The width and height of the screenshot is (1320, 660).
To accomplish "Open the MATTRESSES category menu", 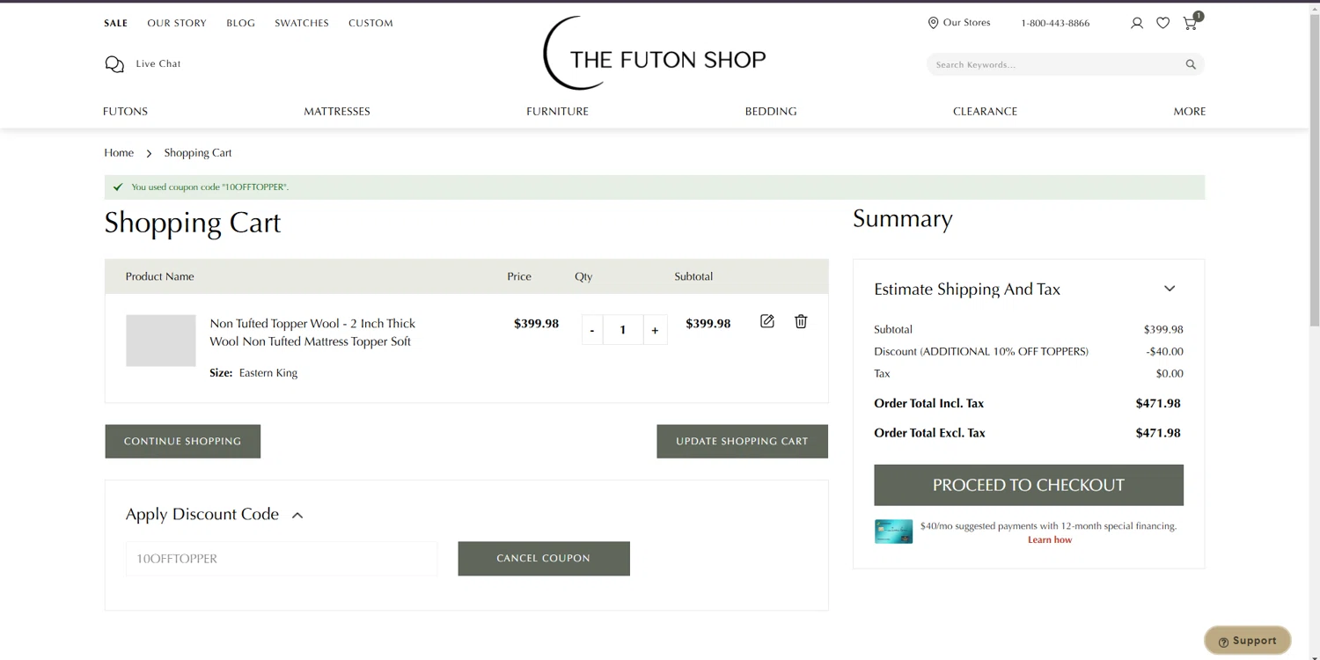I will click(x=337, y=112).
